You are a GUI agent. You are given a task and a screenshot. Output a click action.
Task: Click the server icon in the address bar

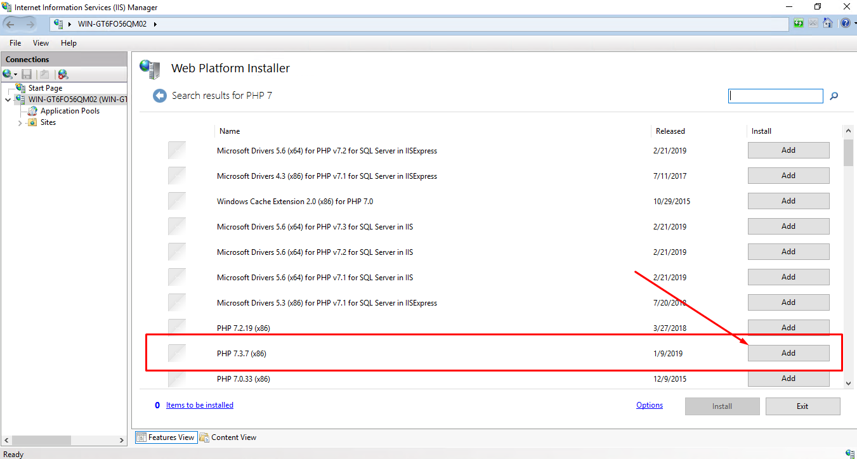(x=59, y=24)
